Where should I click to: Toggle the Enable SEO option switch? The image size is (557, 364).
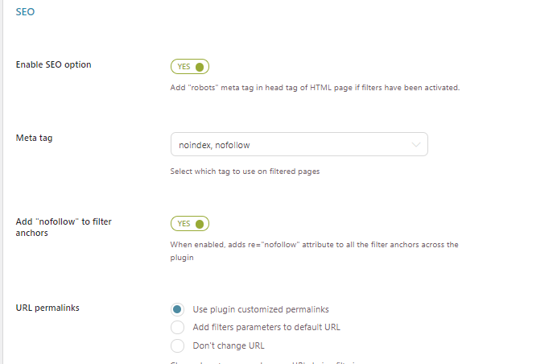[x=190, y=67]
